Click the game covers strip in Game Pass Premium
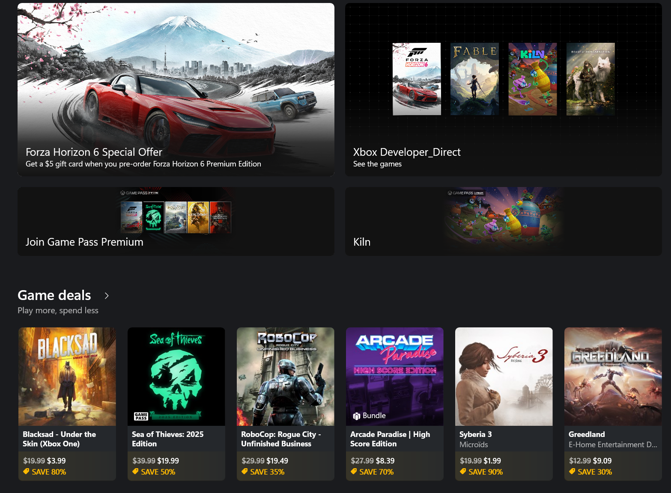This screenshot has width=671, height=493. pyautogui.click(x=176, y=217)
